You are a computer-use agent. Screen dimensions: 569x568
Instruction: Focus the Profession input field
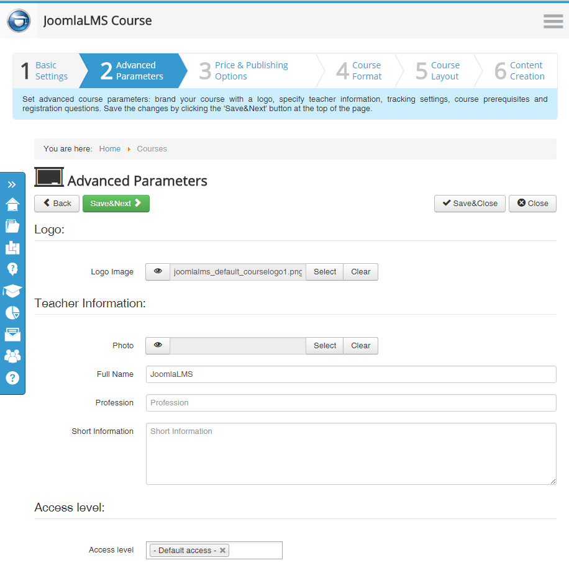(351, 403)
